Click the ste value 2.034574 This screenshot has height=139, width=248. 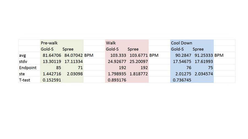(204, 74)
